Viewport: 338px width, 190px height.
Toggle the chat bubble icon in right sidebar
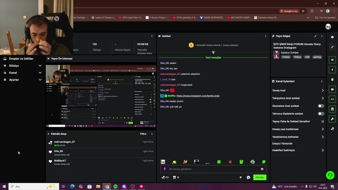(x=332, y=89)
